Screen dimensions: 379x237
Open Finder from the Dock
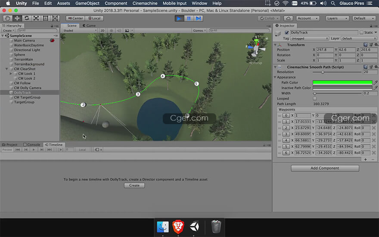[x=163, y=227]
